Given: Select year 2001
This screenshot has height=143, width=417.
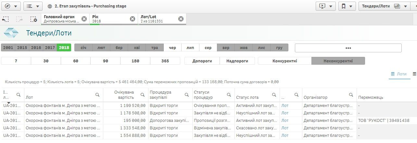Looking at the screenshot, I should (x=8, y=47).
